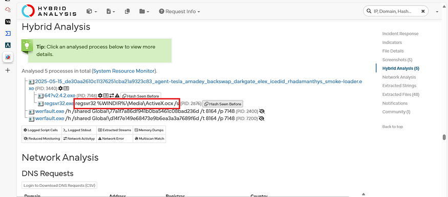Open the regsvr32.exe process link
Viewport: 448px width, 197px height.
59,103
